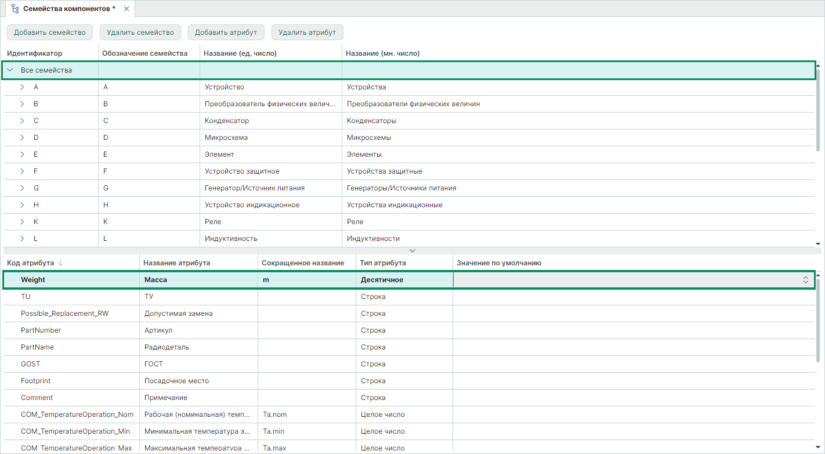Click the stepper in Weight default value
This screenshot has height=454, width=825.
805,280
